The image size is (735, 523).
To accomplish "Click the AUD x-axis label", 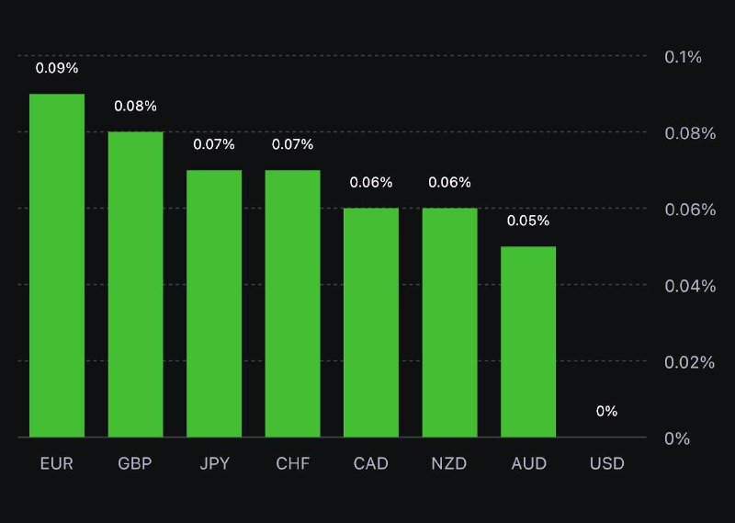I will pos(529,463).
